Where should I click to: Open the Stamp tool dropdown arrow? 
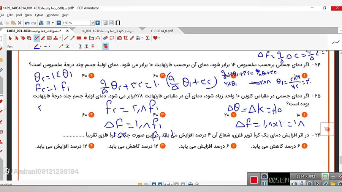coord(60,38)
